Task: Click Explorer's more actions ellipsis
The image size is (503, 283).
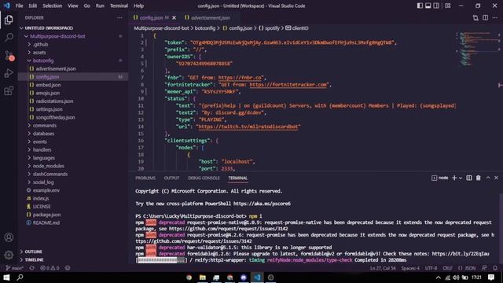Action: click(x=119, y=17)
